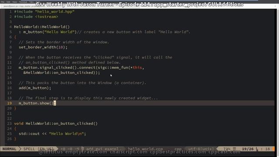Click line number 1 in the gutter

[x=10, y=12]
